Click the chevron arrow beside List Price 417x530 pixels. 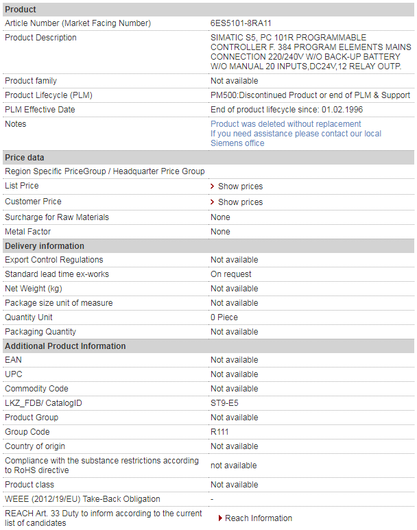(x=213, y=186)
